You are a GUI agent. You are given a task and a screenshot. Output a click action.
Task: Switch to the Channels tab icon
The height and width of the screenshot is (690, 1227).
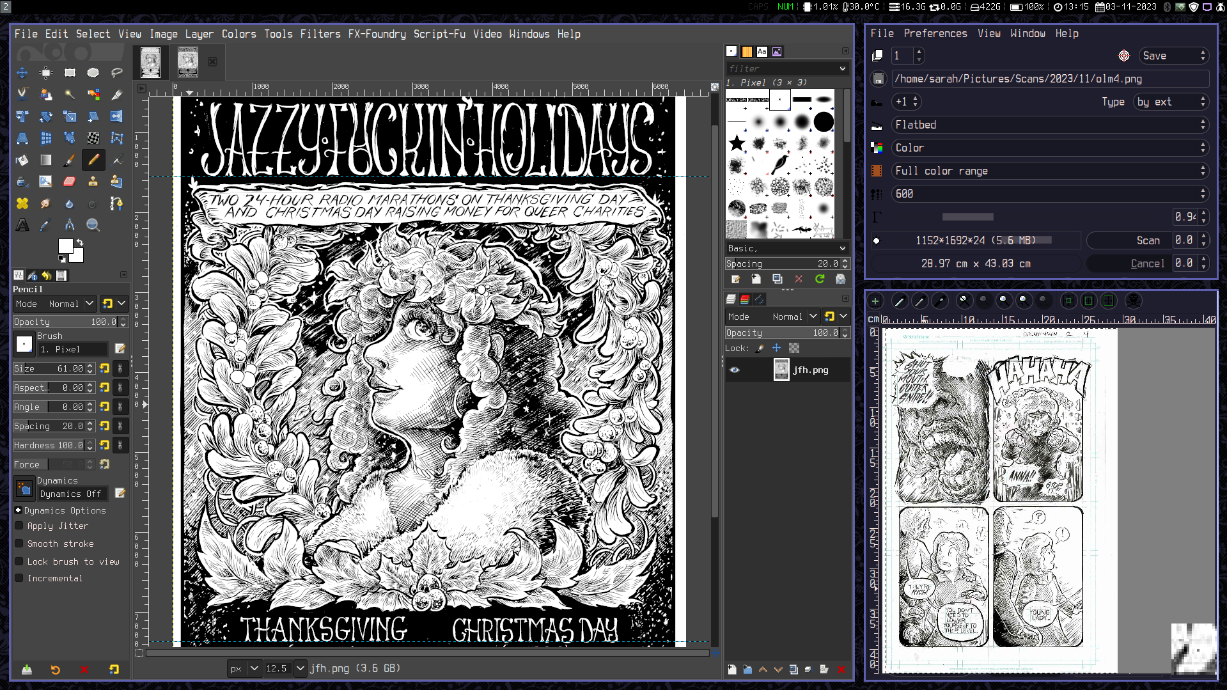tap(745, 299)
